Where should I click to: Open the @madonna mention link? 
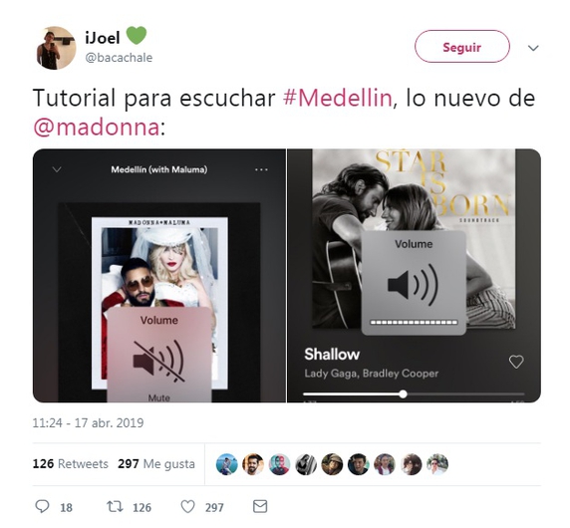point(97,128)
